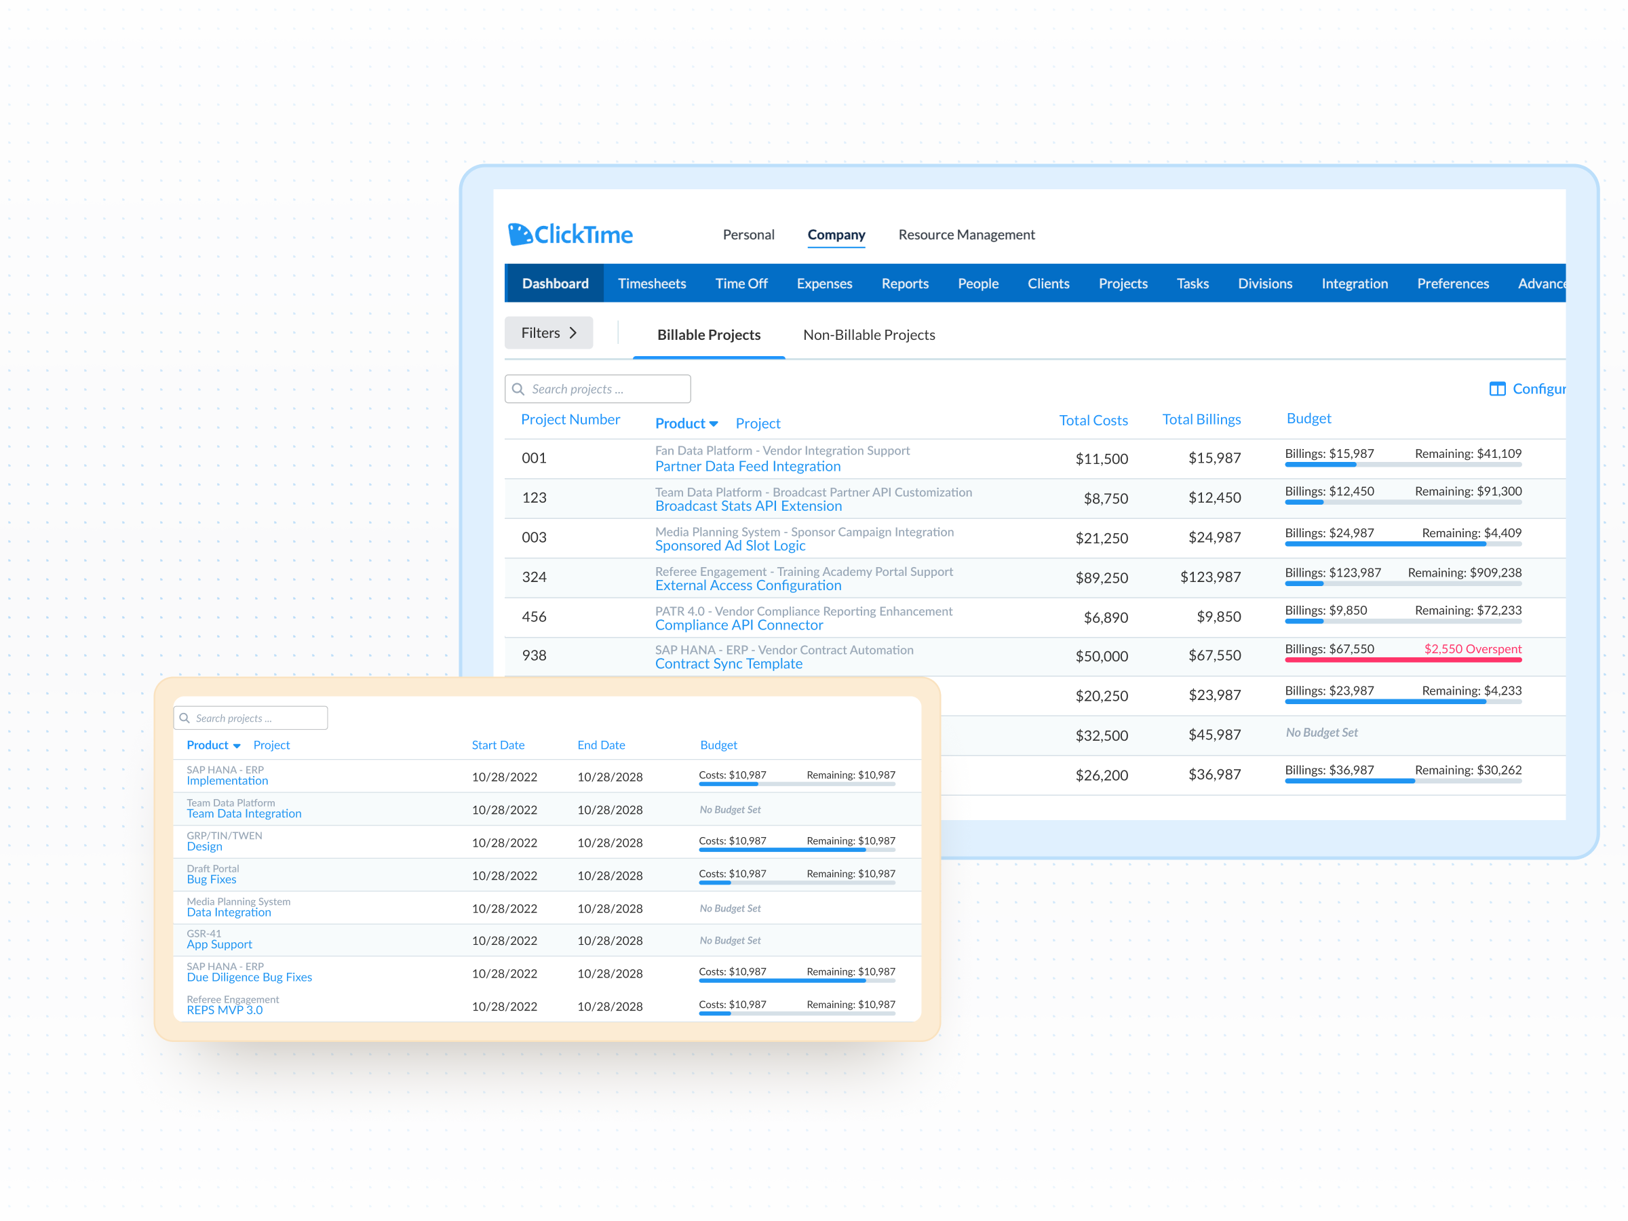Screen dimensions: 1628x1221
Task: Open Due Diligence Bug Fixes link
Action: tap(249, 977)
